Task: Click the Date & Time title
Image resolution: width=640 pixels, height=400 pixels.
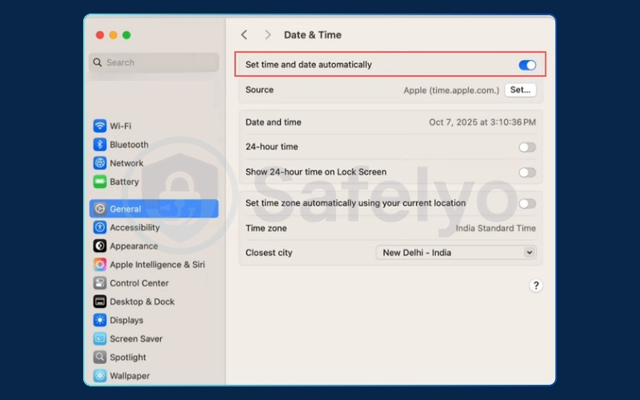Action: pos(313,34)
